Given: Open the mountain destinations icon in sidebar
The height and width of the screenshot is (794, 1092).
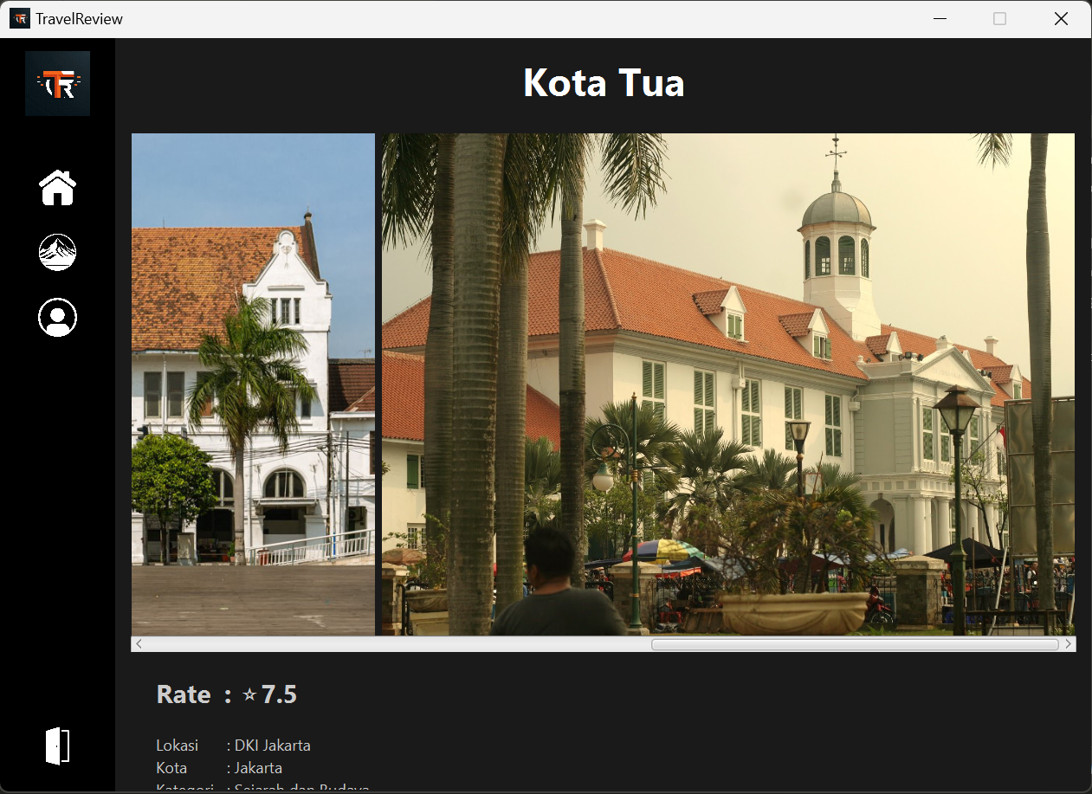Looking at the screenshot, I should coord(57,253).
